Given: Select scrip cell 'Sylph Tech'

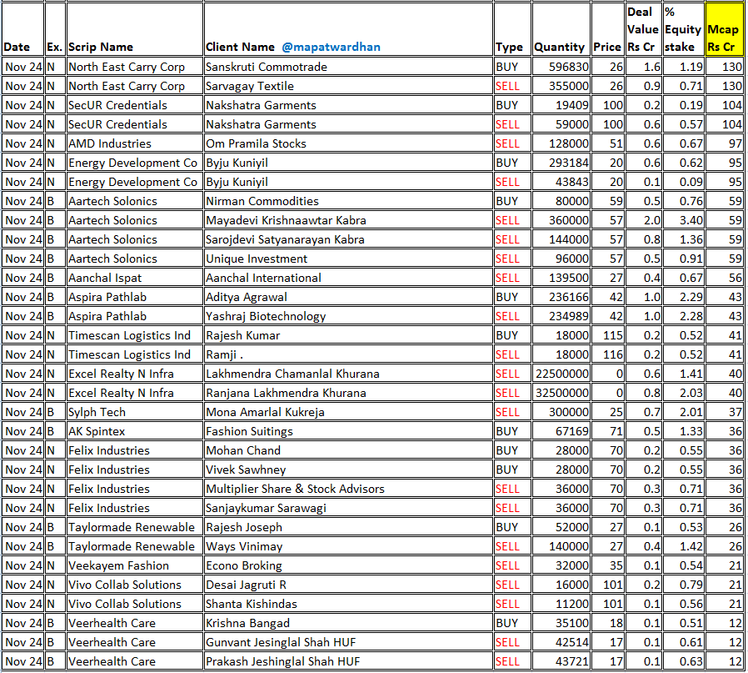Looking at the screenshot, I should point(135,412).
